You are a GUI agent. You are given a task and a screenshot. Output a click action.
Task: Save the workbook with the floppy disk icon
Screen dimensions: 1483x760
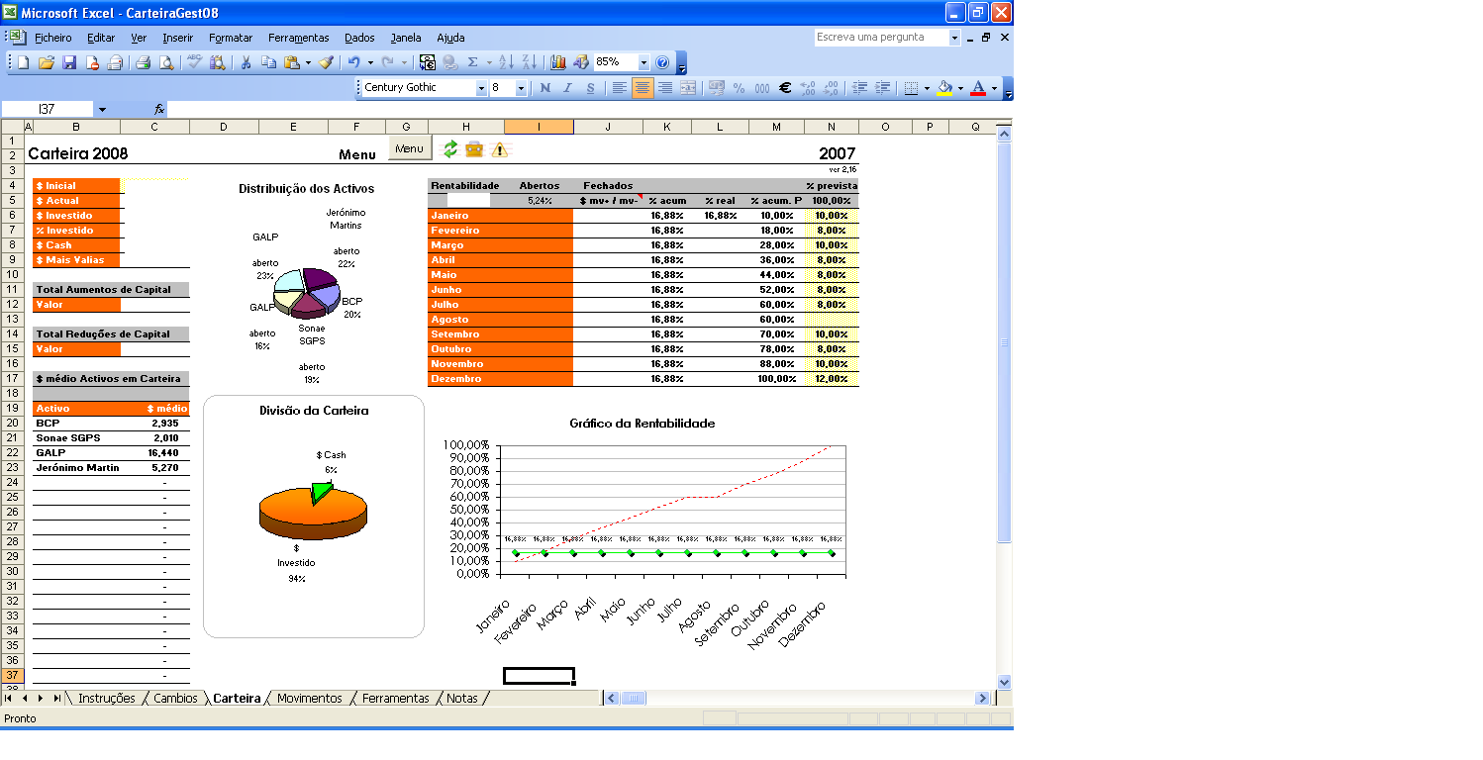(x=69, y=62)
